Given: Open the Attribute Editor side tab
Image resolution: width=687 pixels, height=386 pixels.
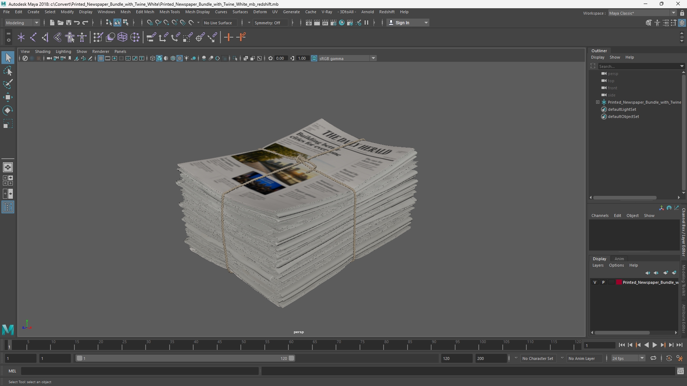Looking at the screenshot, I should [683, 318].
